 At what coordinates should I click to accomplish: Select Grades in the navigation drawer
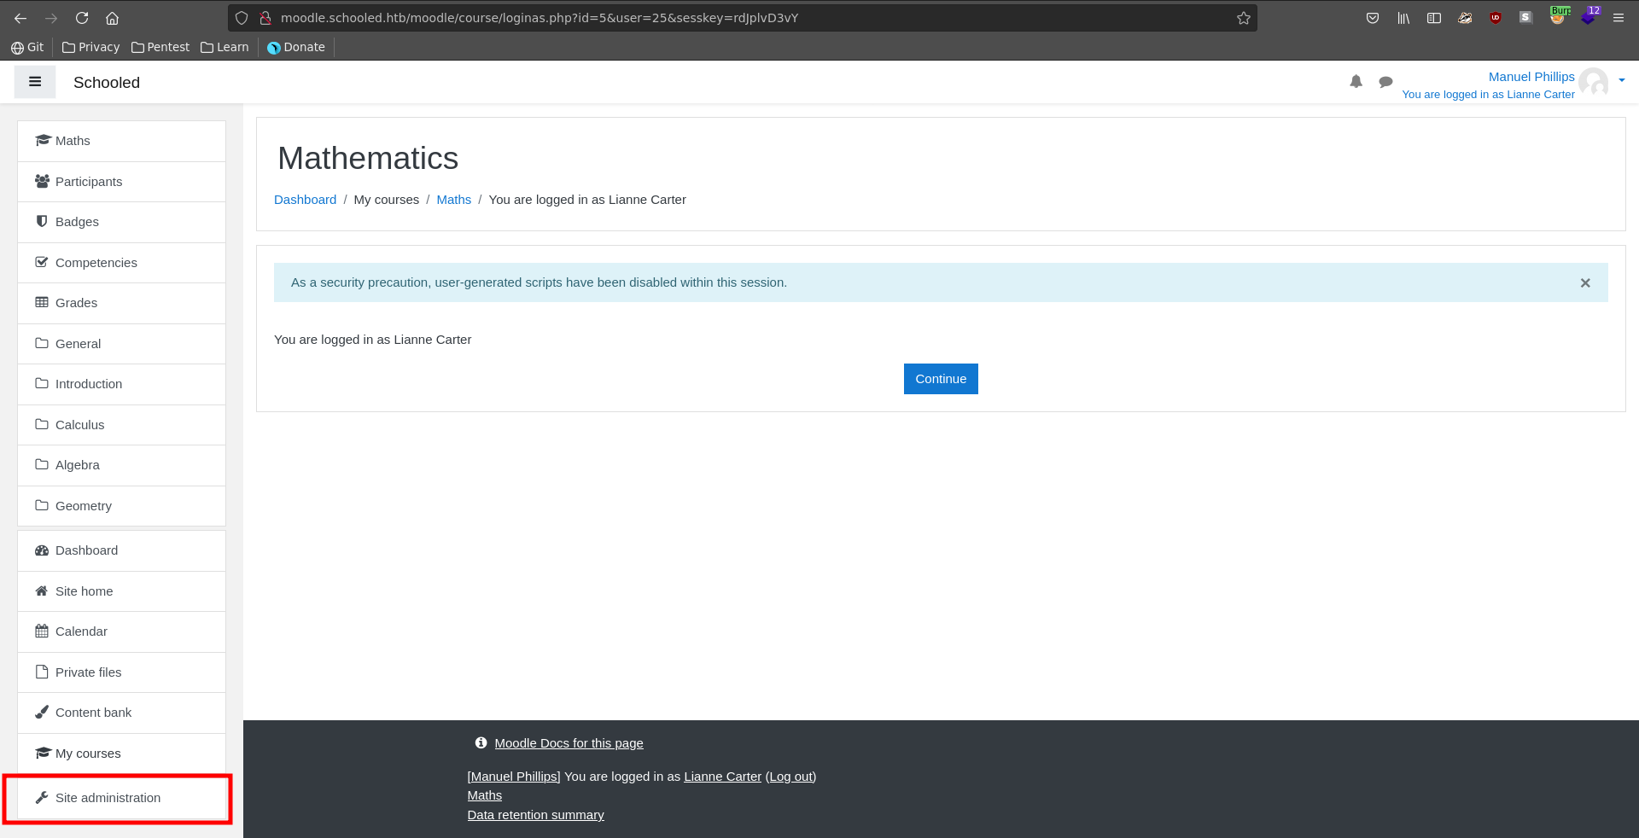pos(76,303)
